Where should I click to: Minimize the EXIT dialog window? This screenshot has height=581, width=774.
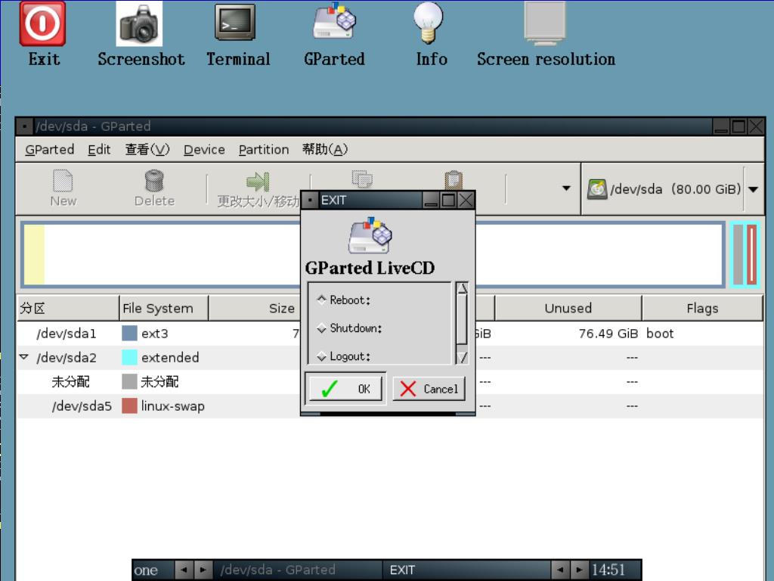(431, 200)
